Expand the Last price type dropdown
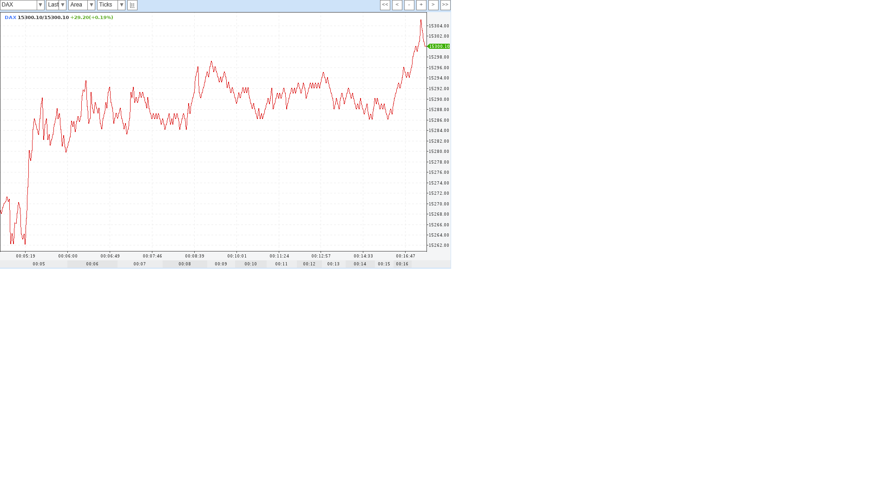 click(x=63, y=5)
